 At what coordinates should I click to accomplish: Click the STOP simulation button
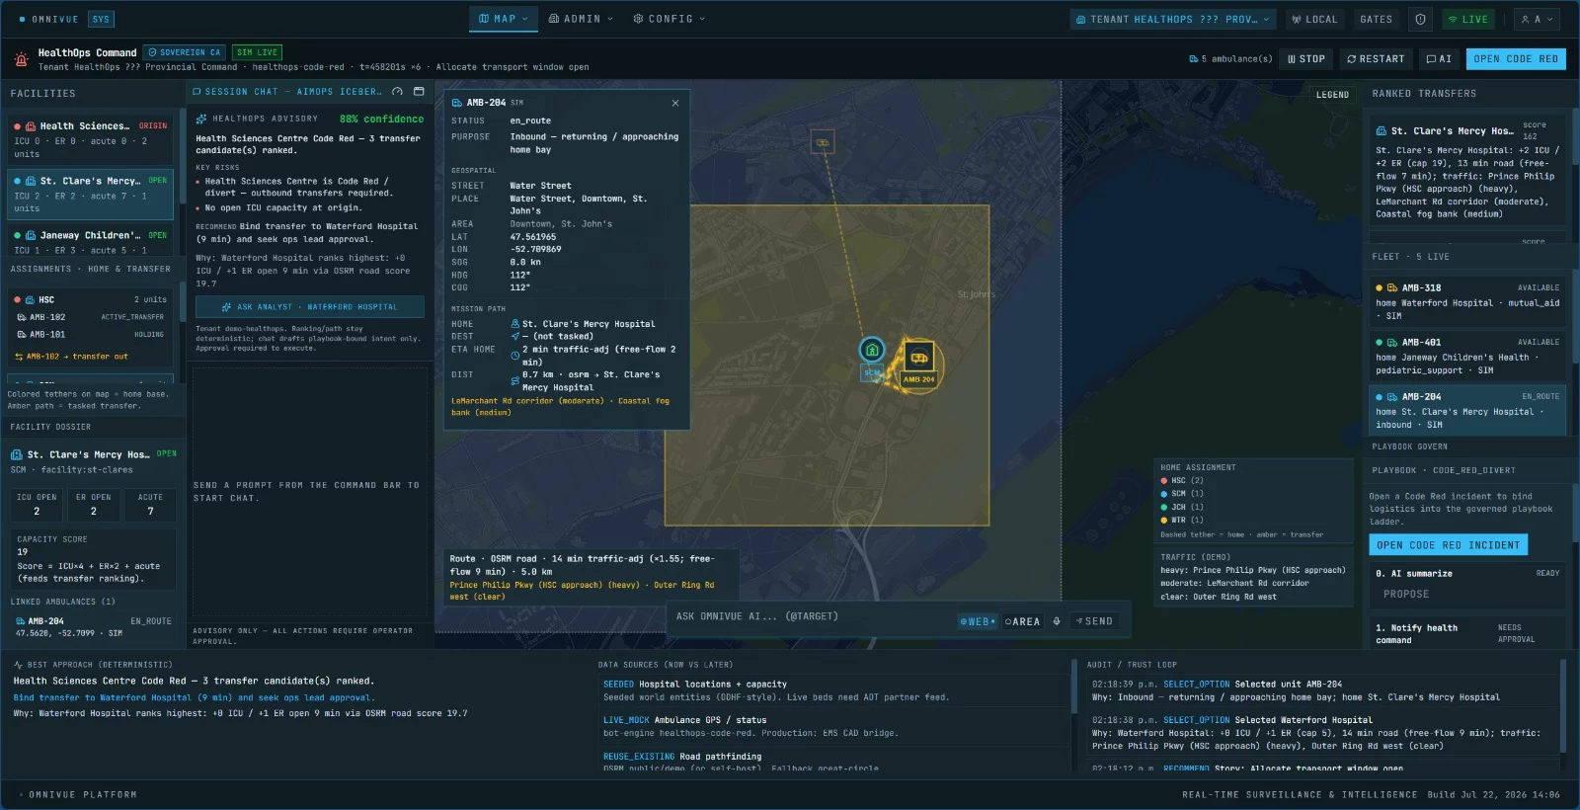pyautogui.click(x=1305, y=59)
